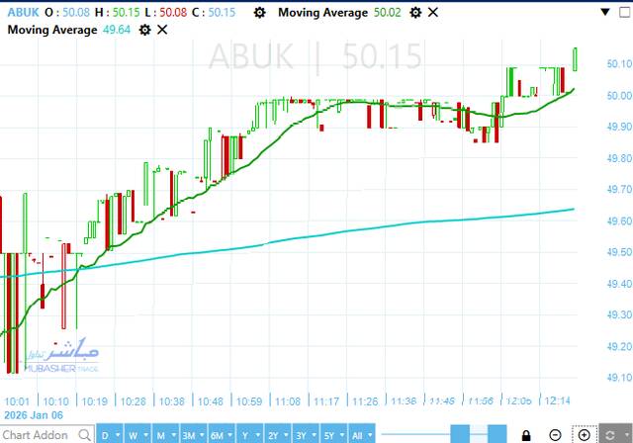Click the refresh chart button

tap(611, 434)
